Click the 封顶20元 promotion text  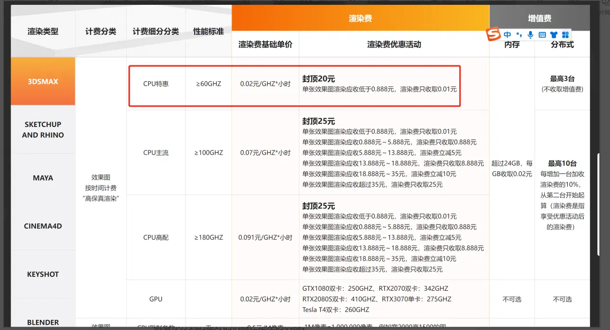319,79
